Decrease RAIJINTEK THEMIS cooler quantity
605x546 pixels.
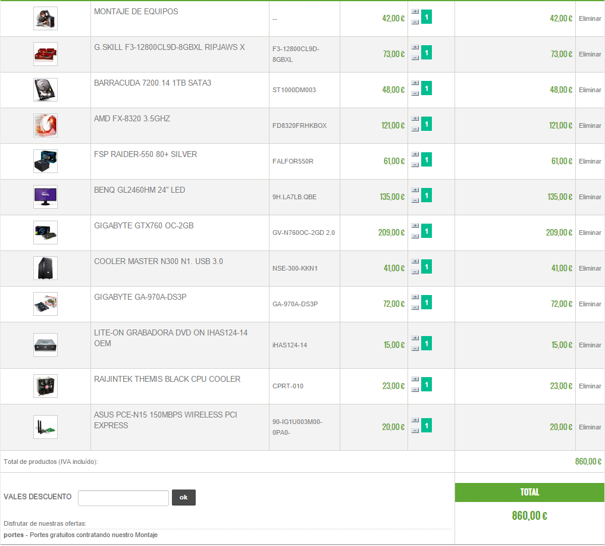(415, 390)
